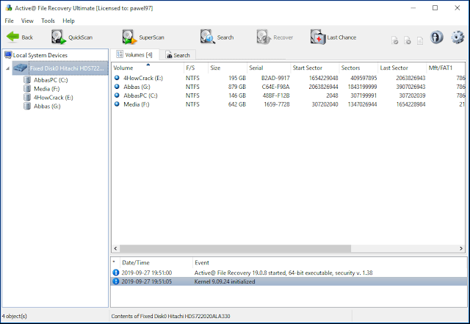Click the drive icon next to Abbas (G:) in tree
Viewport: 470px width, 324px height.
point(27,106)
